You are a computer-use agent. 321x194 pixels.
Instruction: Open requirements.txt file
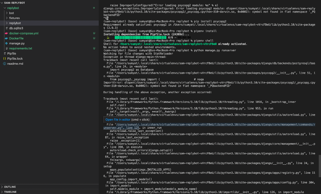(x=20, y=48)
